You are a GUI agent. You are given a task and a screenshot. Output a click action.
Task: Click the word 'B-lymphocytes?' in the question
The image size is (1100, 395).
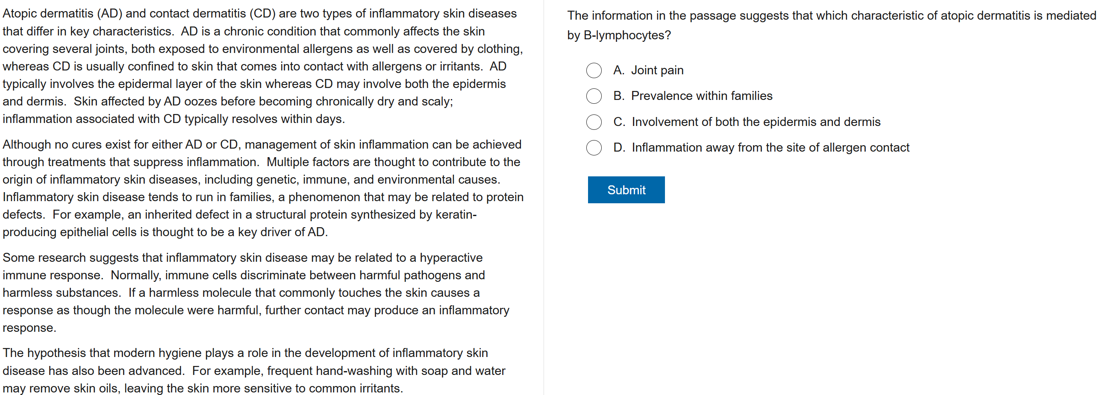click(x=627, y=35)
